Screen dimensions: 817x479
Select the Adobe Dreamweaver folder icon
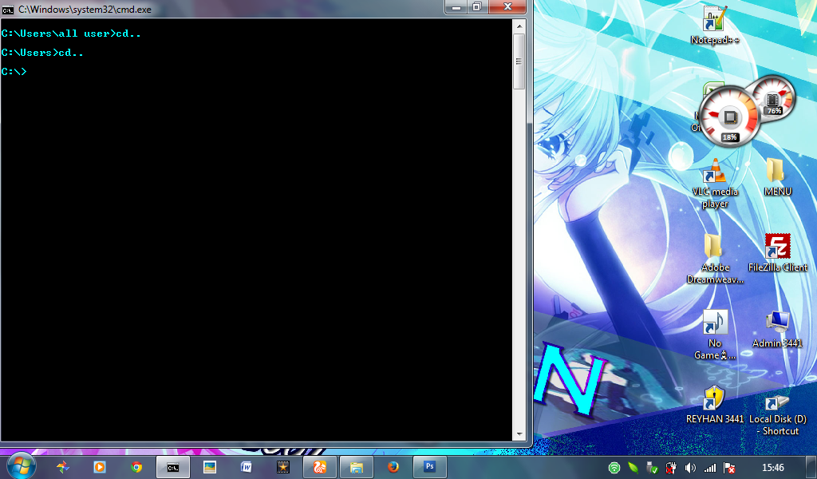(x=715, y=259)
